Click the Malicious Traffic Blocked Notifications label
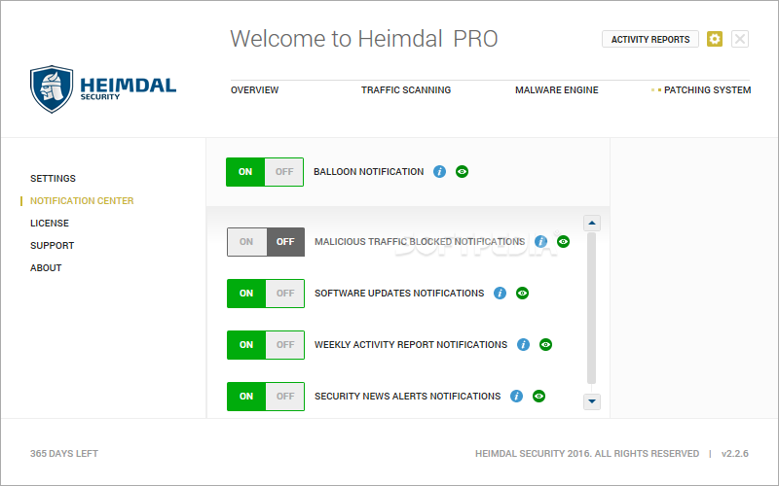This screenshot has width=779, height=486. (420, 241)
